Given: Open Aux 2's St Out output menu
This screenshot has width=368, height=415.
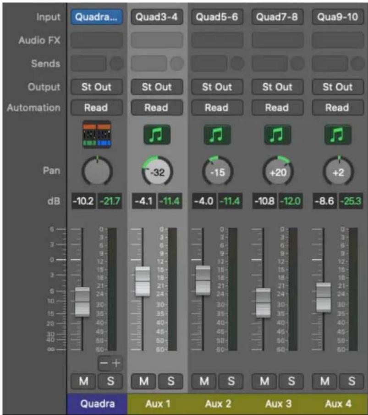Looking at the screenshot, I should [x=217, y=87].
